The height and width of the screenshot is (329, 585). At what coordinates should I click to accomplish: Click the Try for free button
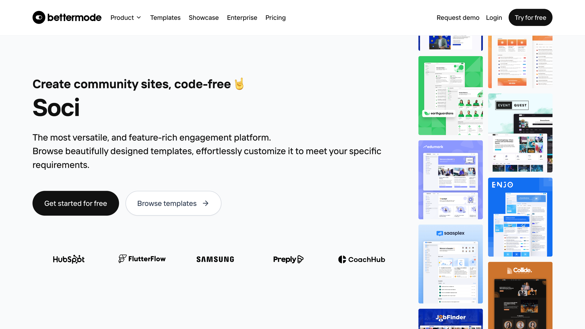pos(530,18)
